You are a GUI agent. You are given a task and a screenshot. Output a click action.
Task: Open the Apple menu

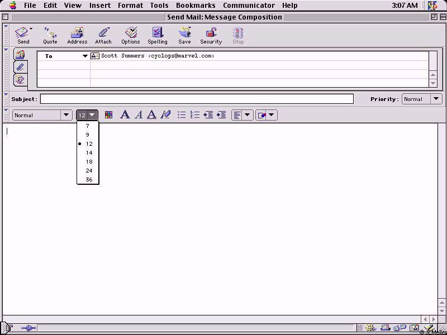[12, 6]
